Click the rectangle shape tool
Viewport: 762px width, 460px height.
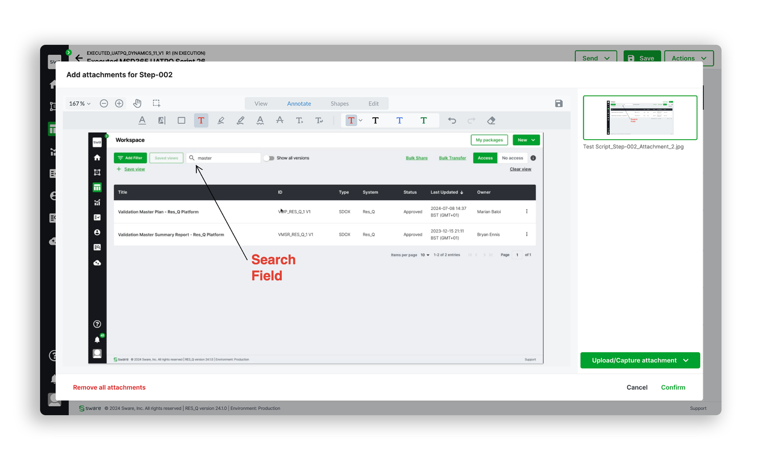click(182, 120)
